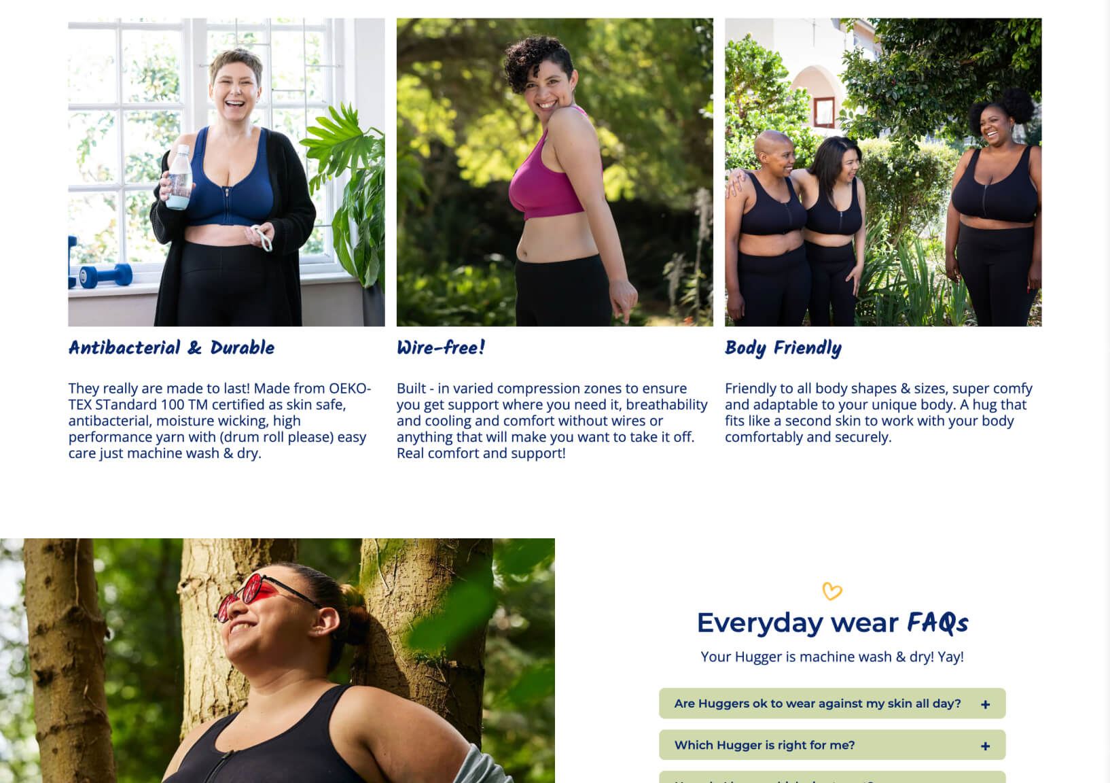Viewport: 1110px width, 783px height.
Task: Click the 'Friendly to all body shapes' paragraph
Action: pyautogui.click(x=878, y=413)
